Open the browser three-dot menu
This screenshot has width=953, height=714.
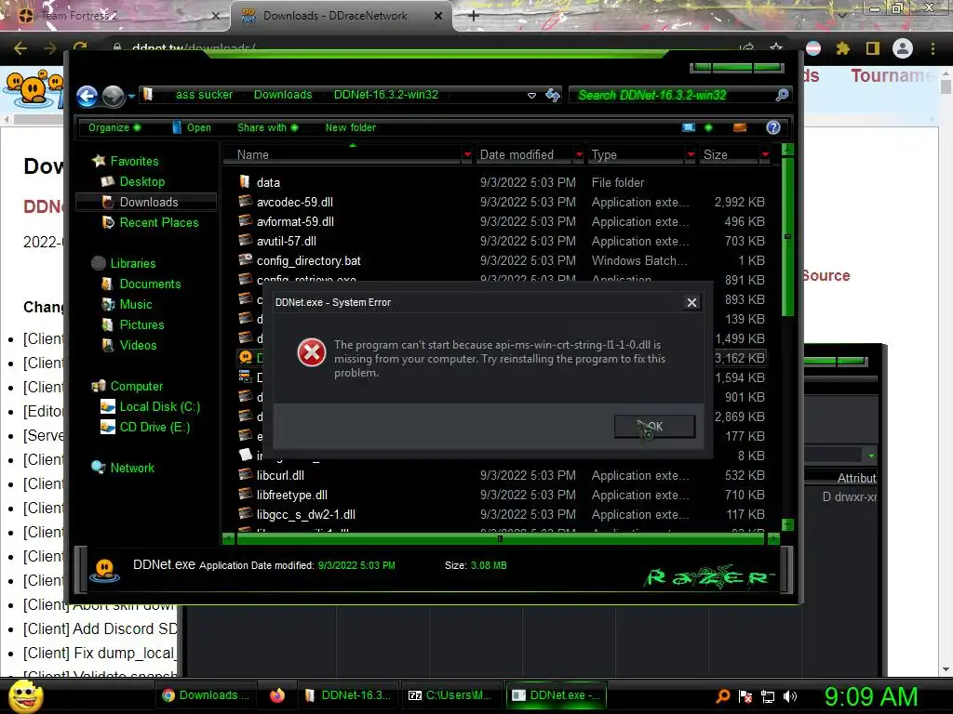pos(933,48)
